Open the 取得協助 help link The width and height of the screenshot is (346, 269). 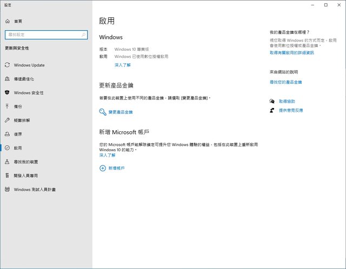pos(287,102)
